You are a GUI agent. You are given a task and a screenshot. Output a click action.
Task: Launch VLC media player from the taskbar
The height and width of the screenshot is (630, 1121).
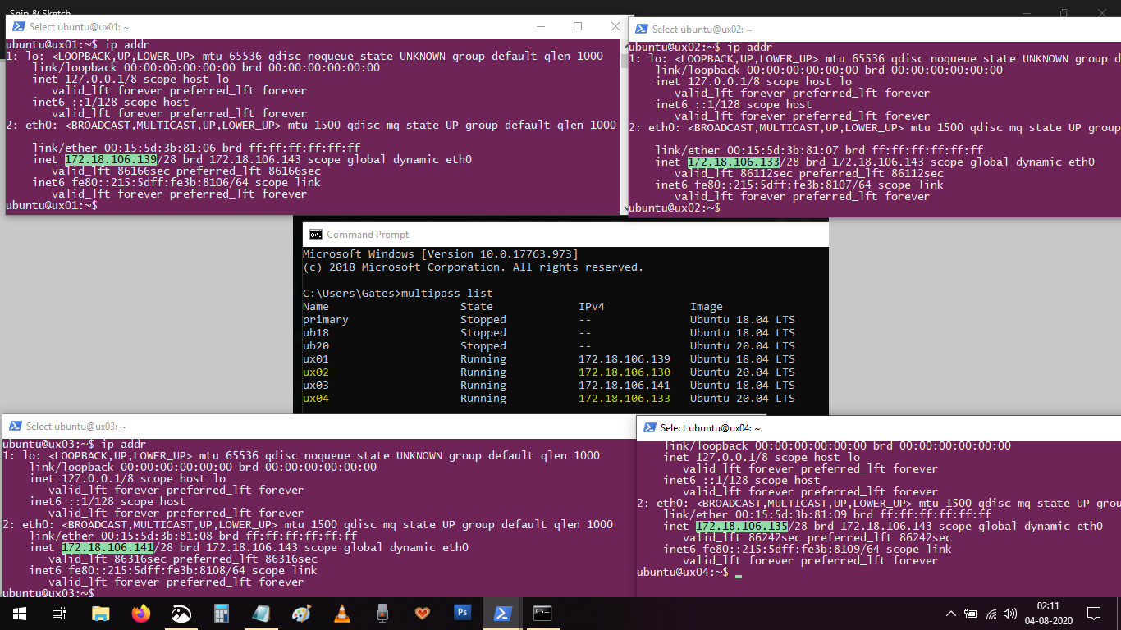pos(341,613)
